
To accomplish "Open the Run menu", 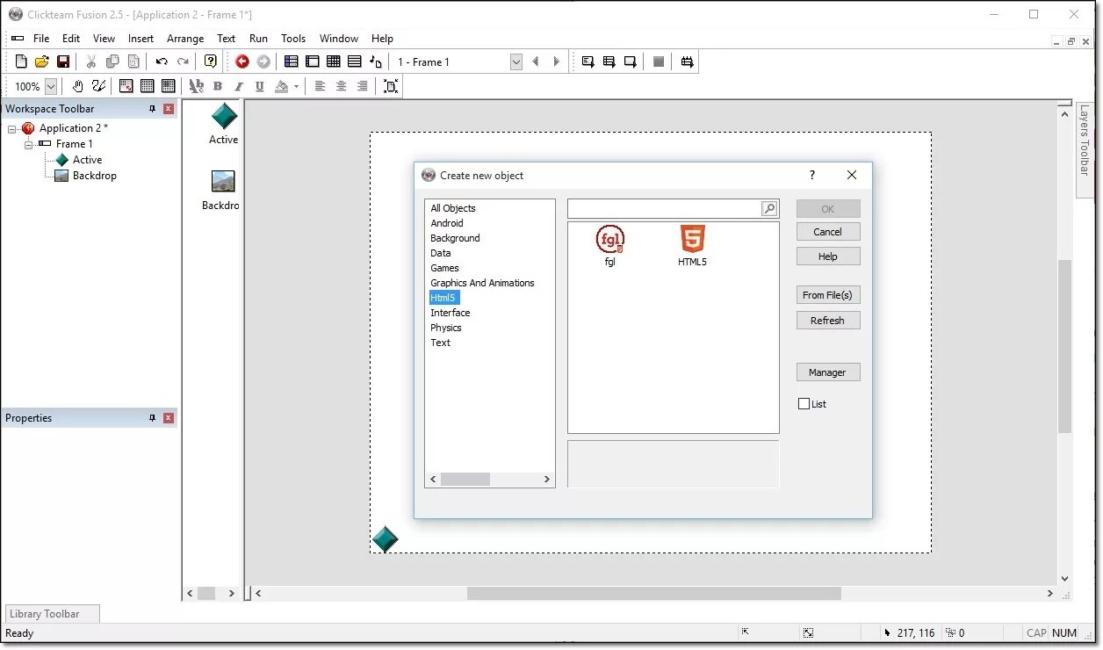I will (258, 39).
